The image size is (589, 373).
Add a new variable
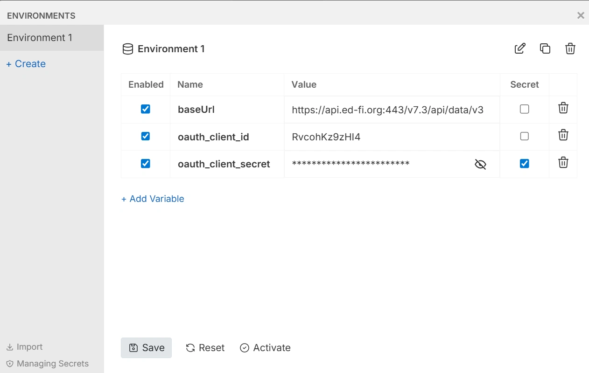(153, 199)
